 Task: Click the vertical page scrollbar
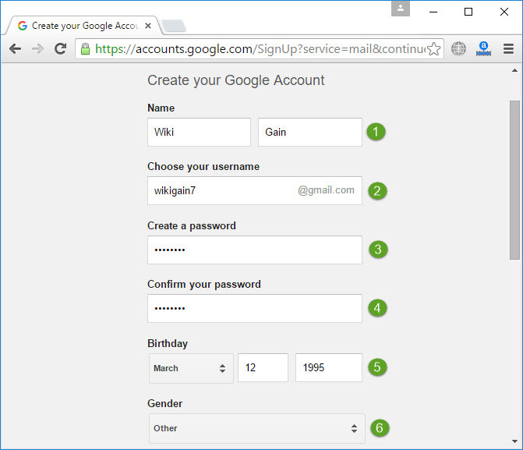click(x=514, y=179)
